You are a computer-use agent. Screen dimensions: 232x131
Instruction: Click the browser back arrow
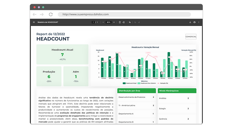point(34,14)
